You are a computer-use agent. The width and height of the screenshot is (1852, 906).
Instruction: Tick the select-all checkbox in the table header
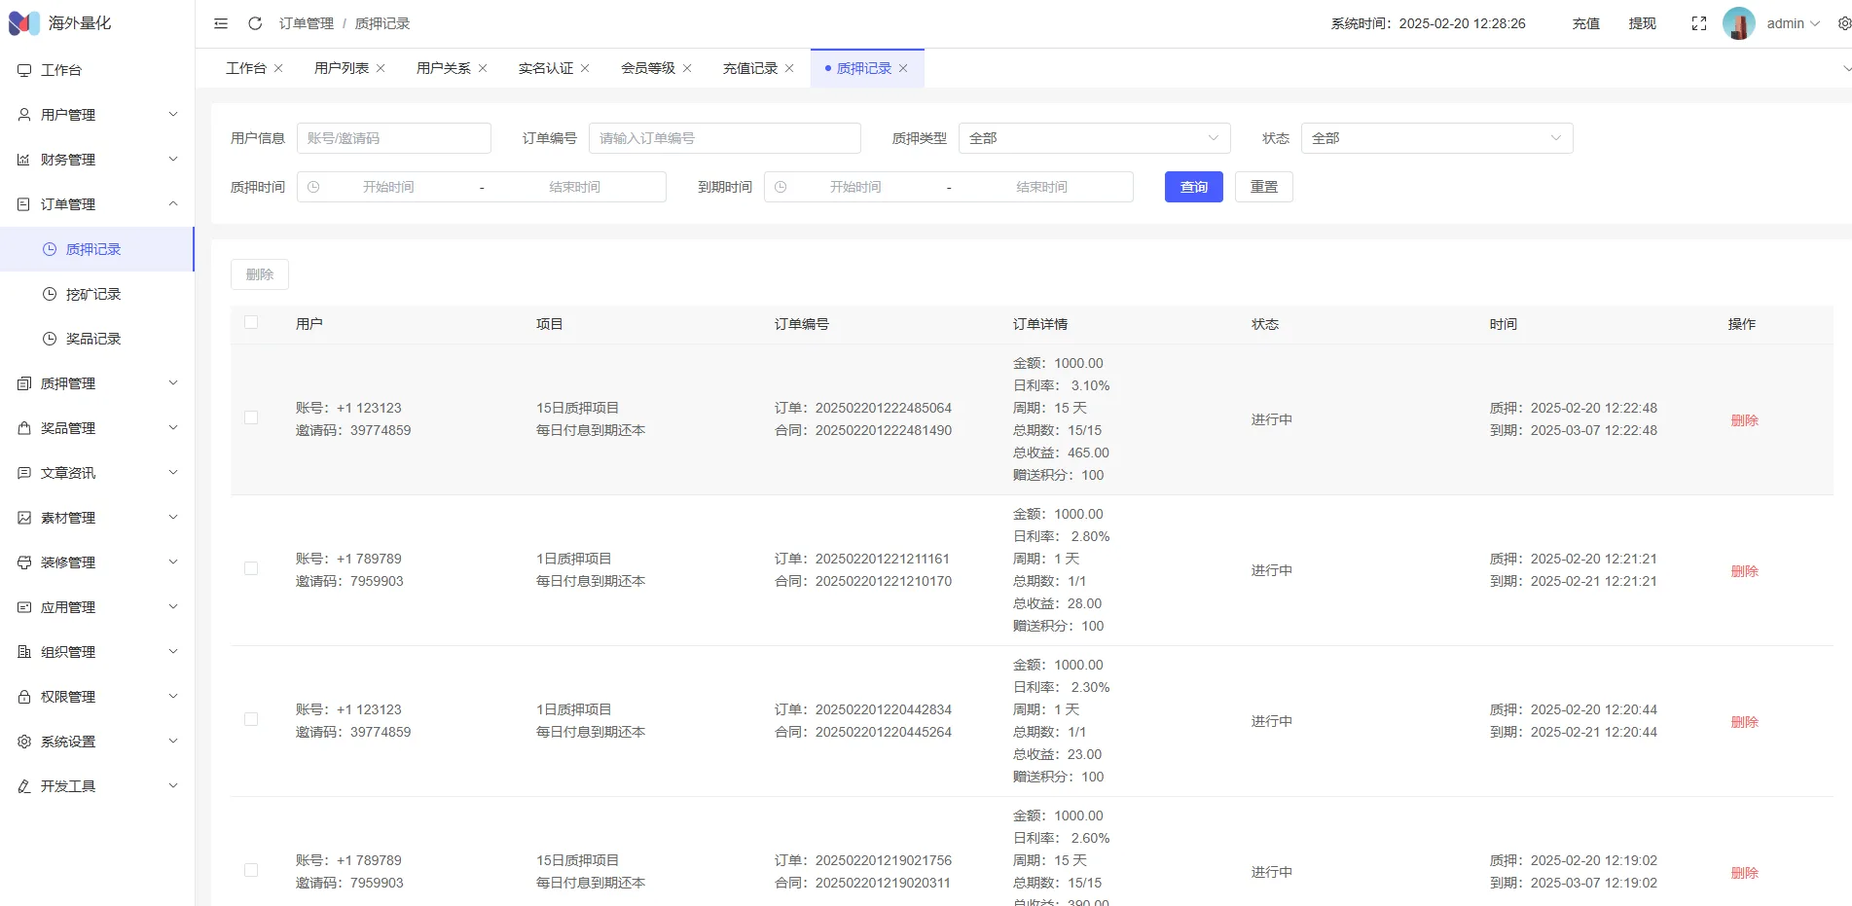251,323
